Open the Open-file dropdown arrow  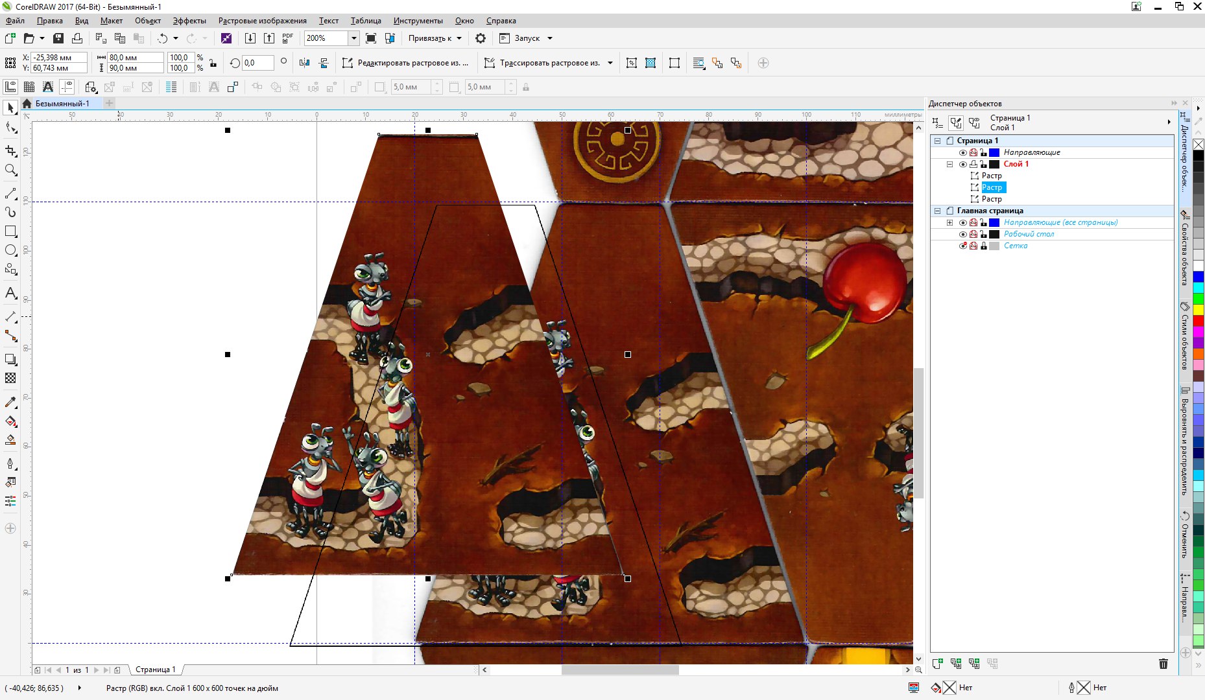click(x=42, y=38)
